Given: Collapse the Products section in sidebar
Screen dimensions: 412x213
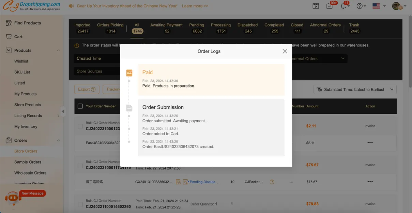Looking at the screenshot, I should pos(58,50).
